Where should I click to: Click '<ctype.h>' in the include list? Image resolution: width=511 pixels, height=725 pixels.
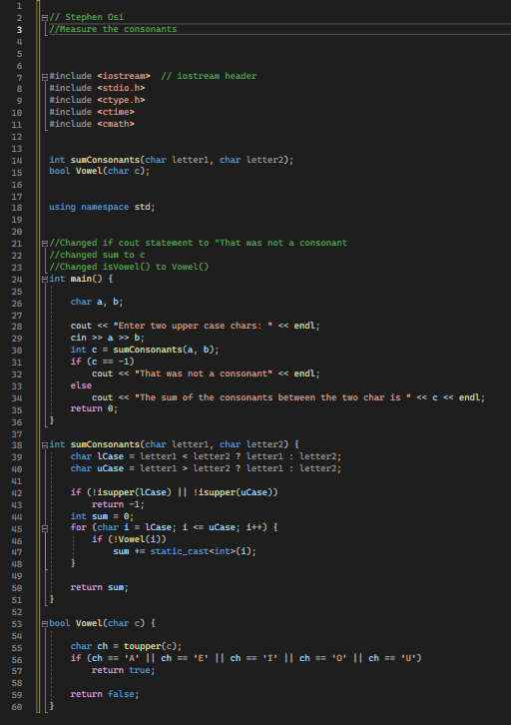pos(121,100)
